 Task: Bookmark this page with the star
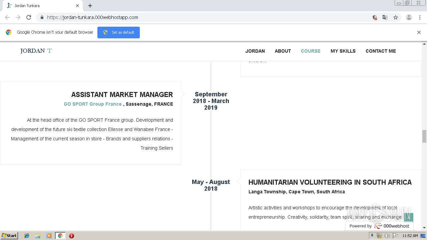[x=396, y=17]
